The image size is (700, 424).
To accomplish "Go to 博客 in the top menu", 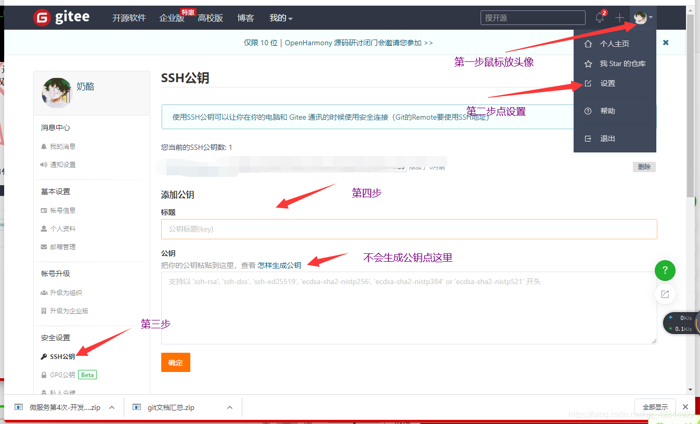I will point(245,17).
